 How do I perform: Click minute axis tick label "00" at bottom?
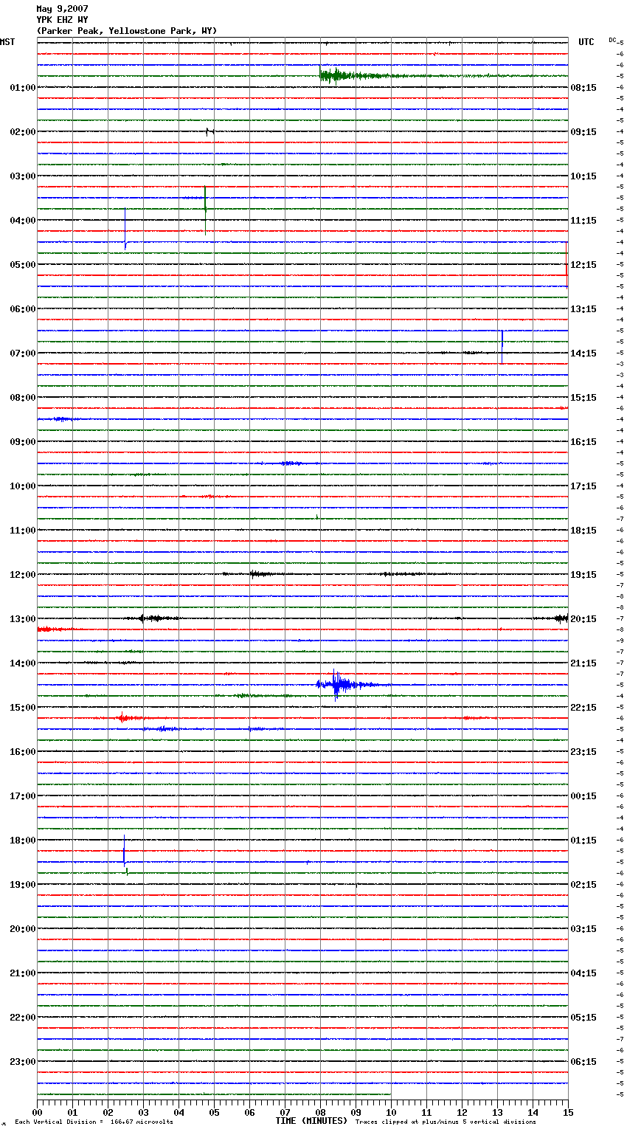37,1112
